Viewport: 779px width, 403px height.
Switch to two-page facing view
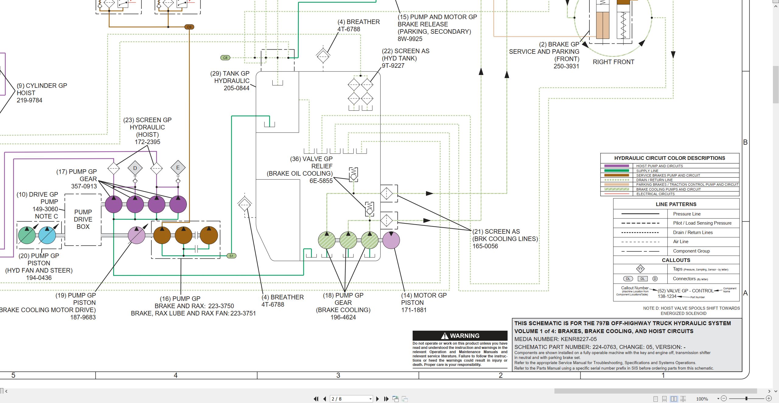674,399
